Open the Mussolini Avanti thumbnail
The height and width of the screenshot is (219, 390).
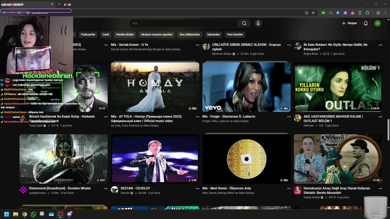point(338,159)
